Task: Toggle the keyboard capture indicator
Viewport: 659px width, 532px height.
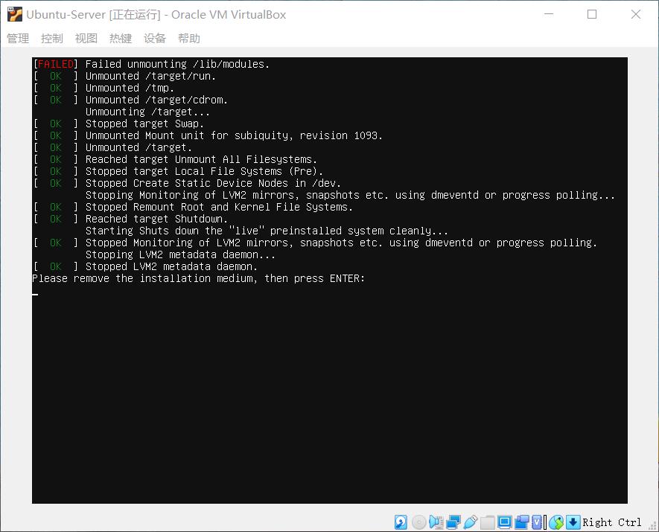Action: coord(572,522)
